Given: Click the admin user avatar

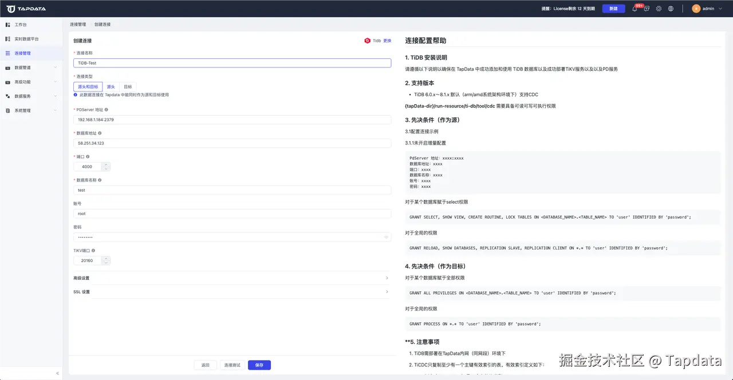Looking at the screenshot, I should (x=696, y=9).
